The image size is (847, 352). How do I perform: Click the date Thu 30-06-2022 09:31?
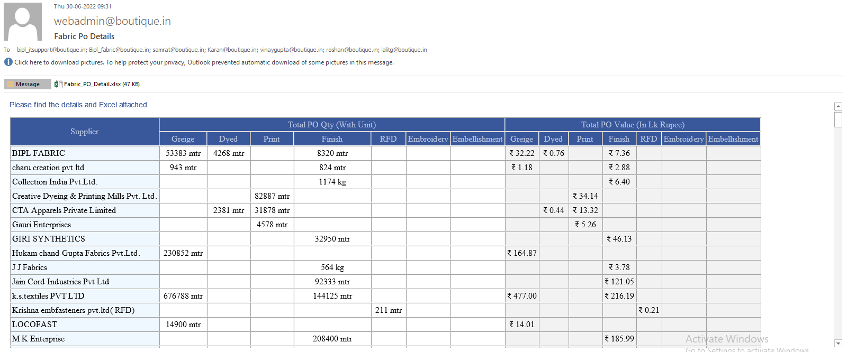(x=83, y=6)
